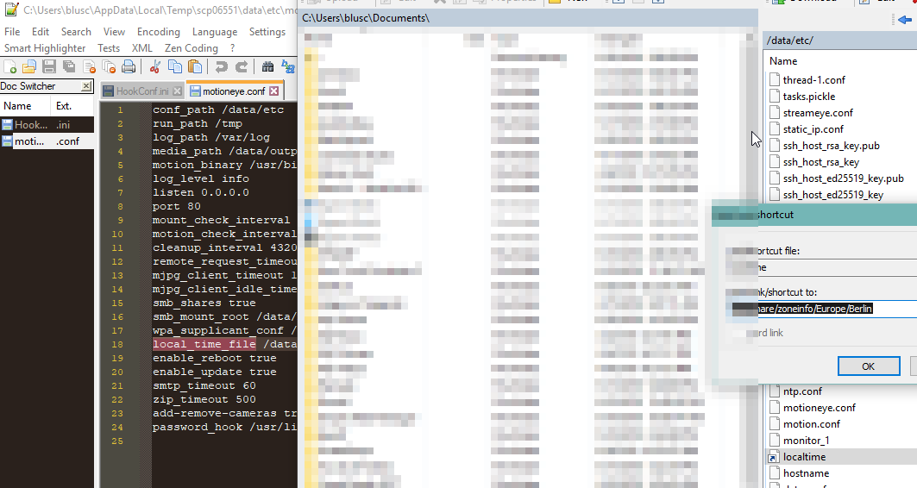Click line number 25 in editor margin
Screen dimensions: 917x488
click(x=117, y=441)
